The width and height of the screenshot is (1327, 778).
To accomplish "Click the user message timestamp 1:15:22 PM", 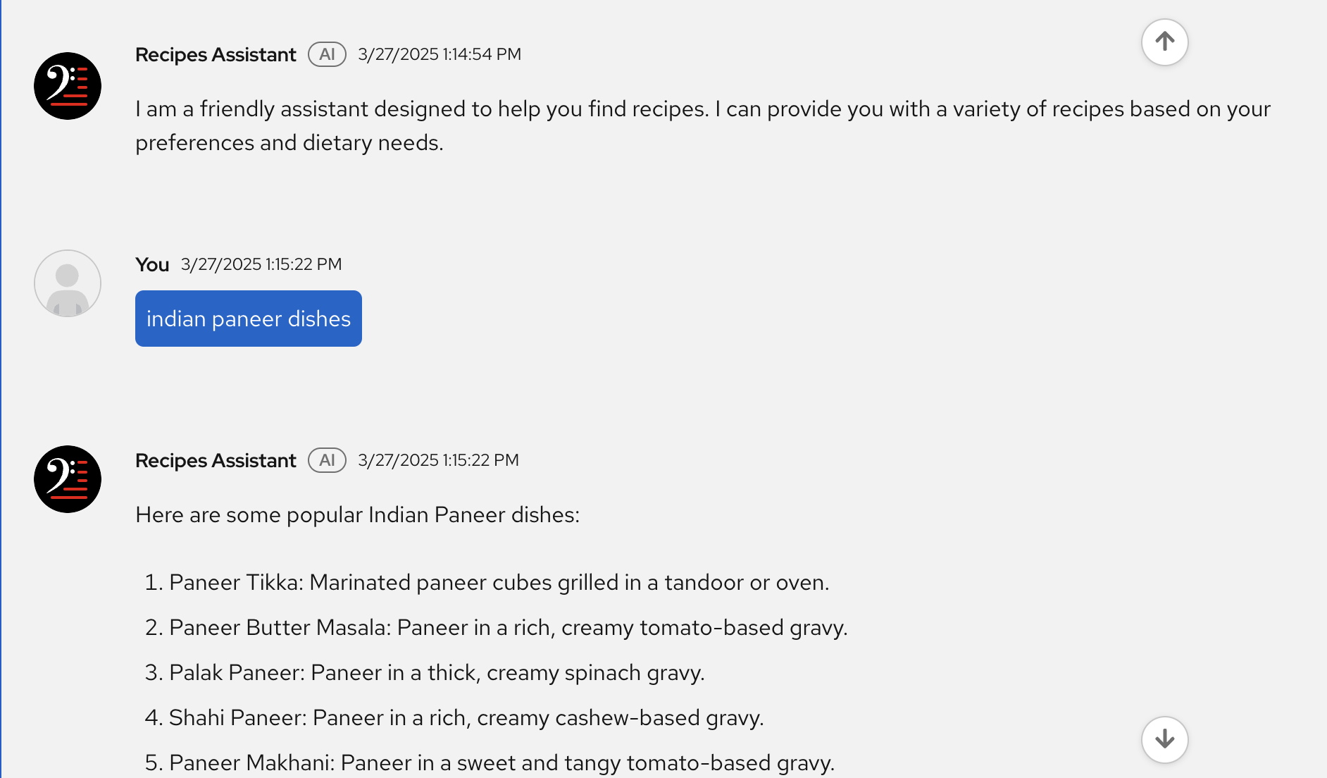I will point(261,264).
